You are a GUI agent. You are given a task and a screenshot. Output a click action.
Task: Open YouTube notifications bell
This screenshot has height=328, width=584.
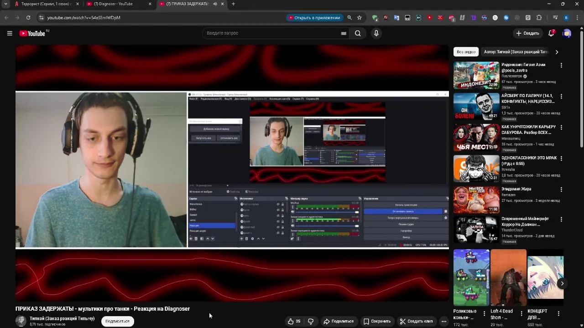[x=552, y=33]
